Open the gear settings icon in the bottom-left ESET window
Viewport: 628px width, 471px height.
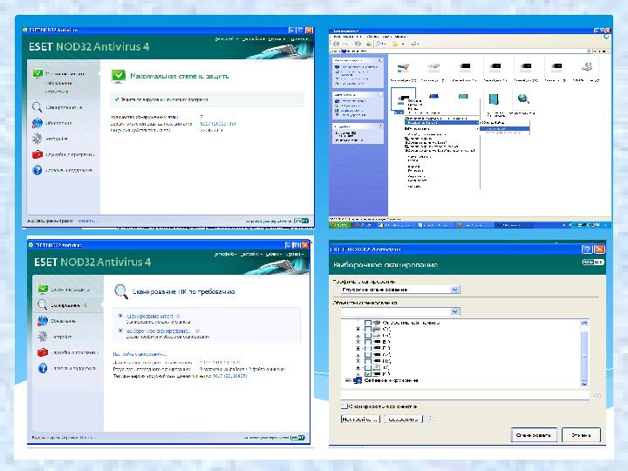[x=43, y=337]
